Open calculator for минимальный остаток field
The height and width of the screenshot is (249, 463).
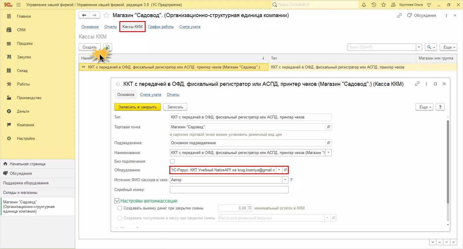pos(250,208)
